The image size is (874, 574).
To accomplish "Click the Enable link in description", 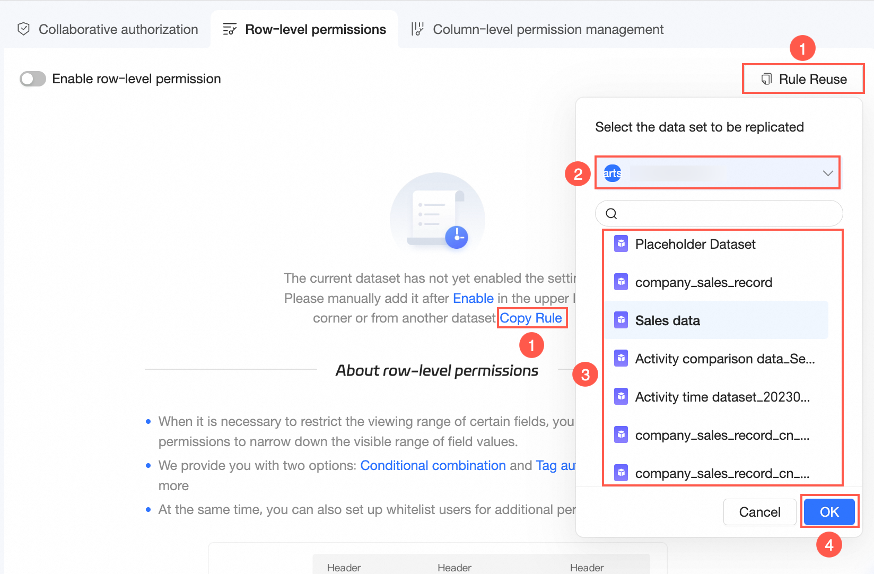I will 473,298.
